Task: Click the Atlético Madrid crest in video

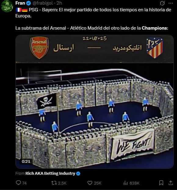Action: pos(155,48)
